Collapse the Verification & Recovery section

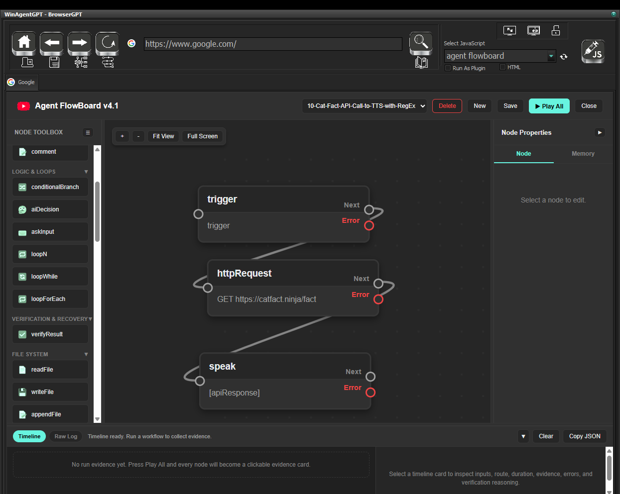pyautogui.click(x=90, y=319)
